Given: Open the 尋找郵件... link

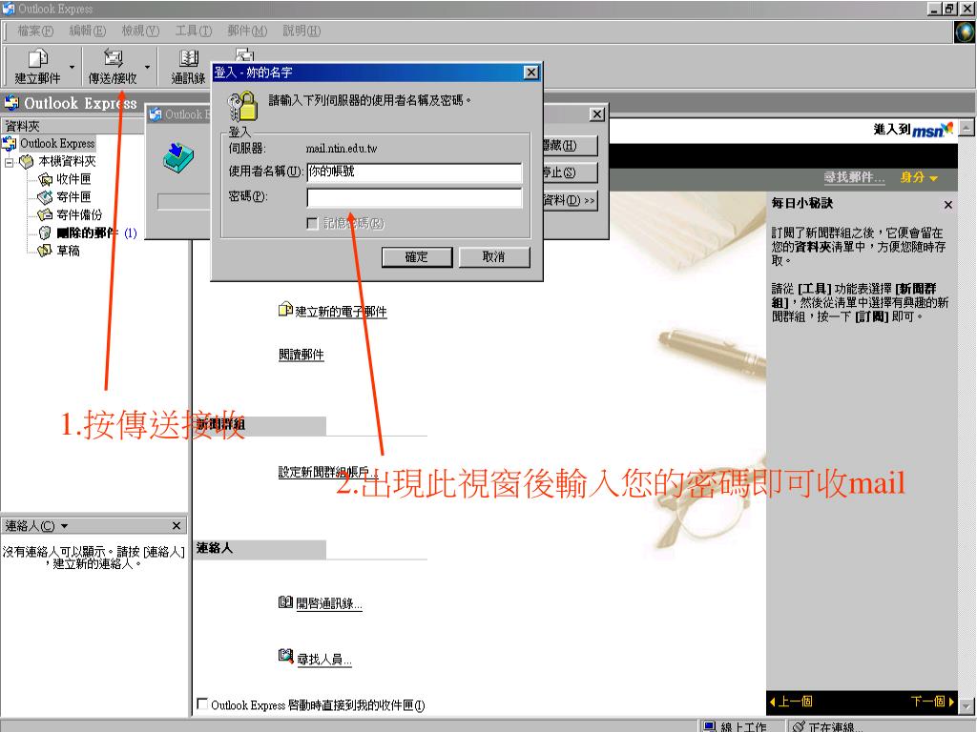Looking at the screenshot, I should pos(854,177).
